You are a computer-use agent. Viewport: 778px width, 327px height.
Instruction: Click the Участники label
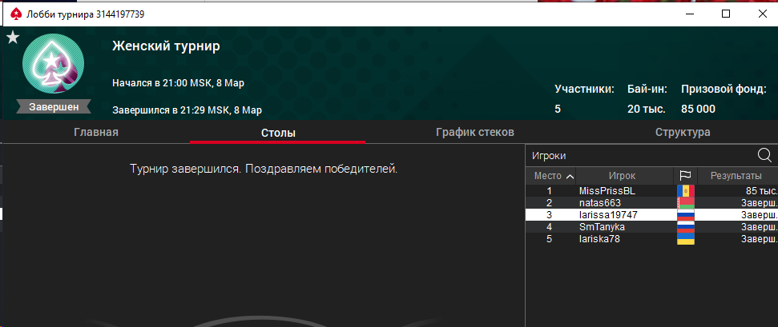click(584, 90)
